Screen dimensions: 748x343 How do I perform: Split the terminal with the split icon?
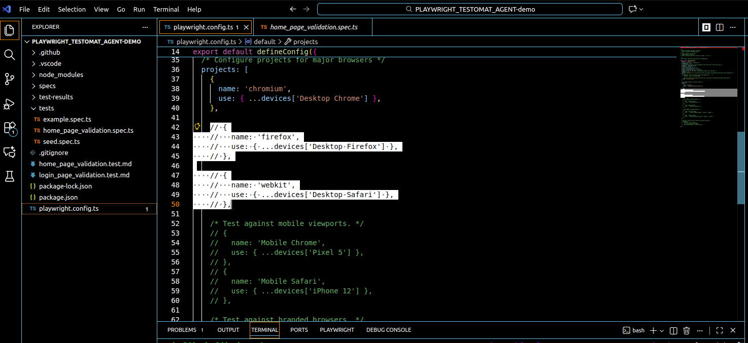[x=673, y=330]
